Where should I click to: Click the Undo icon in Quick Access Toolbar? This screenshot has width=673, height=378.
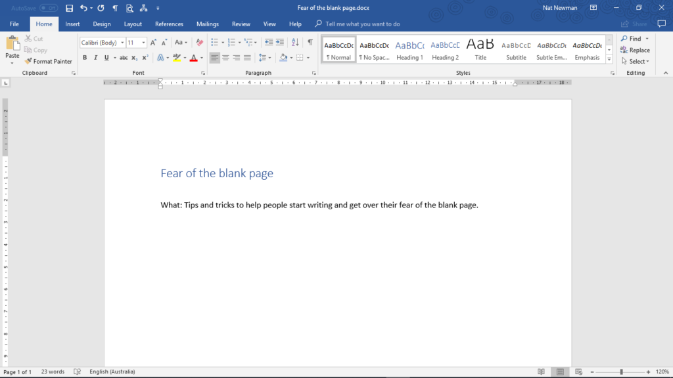click(x=83, y=8)
